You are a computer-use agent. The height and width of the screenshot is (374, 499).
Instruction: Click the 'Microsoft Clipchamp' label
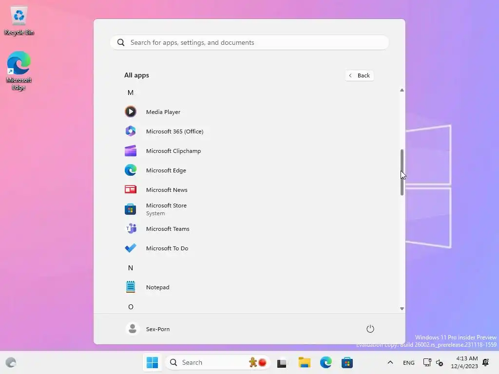pyautogui.click(x=173, y=151)
